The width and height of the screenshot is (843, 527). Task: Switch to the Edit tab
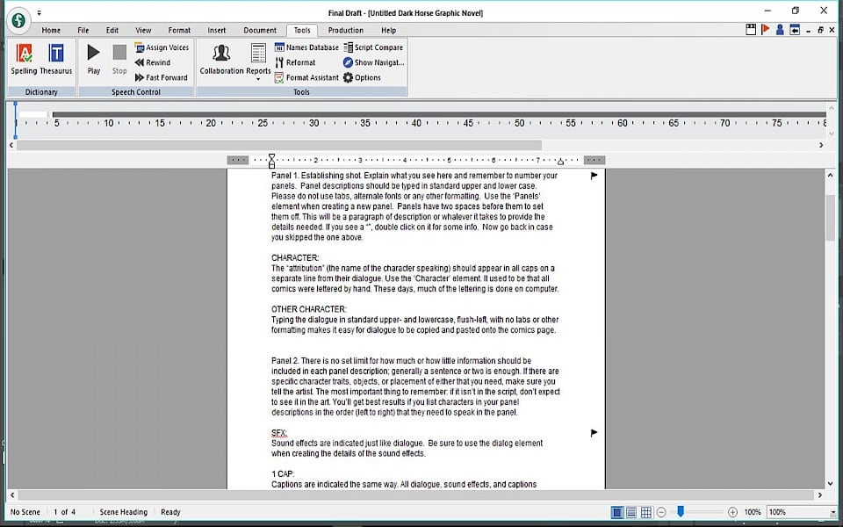(112, 30)
